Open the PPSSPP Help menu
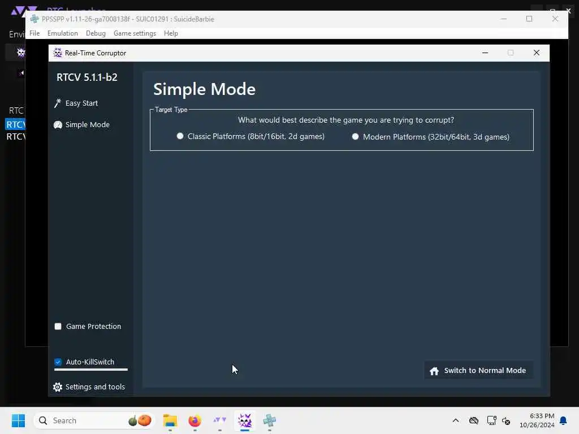579x434 pixels. point(171,33)
